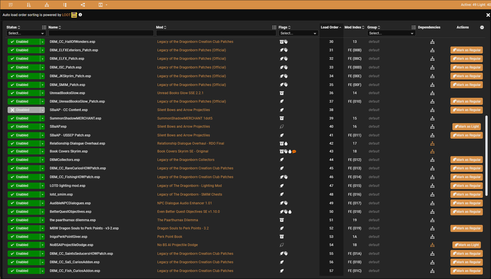The image size is (491, 279).
Task: Sort the table by Load Order column
Action: click(331, 27)
